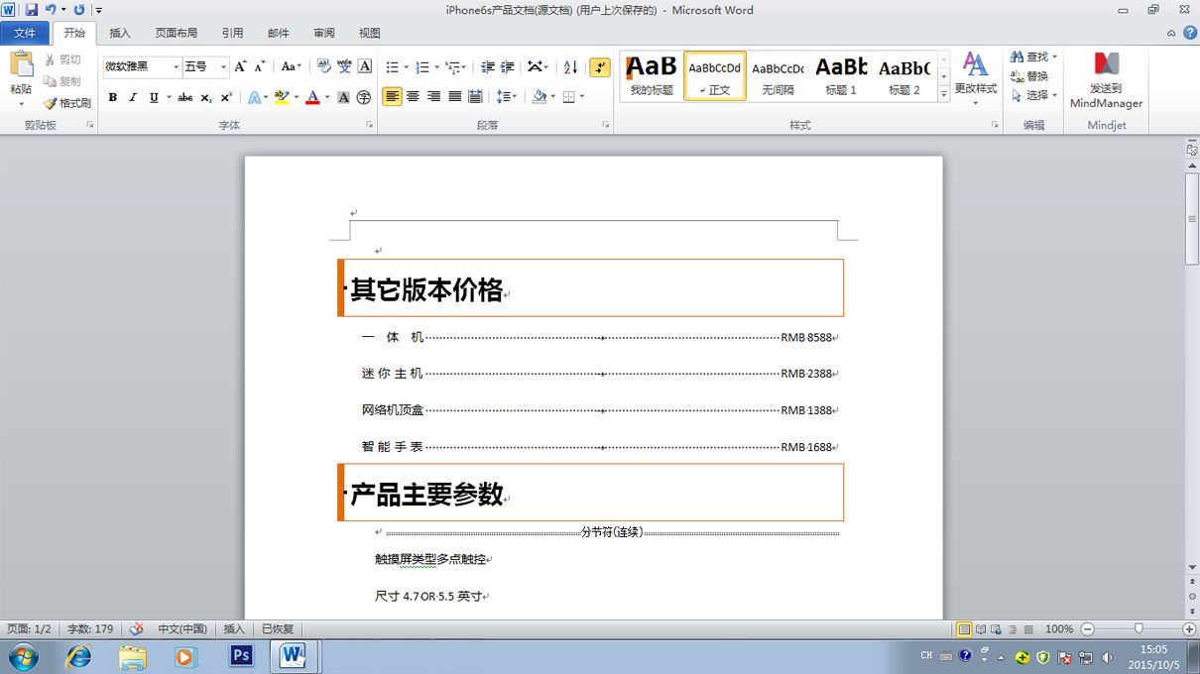Open the phonetic guide (拼音 文) tool
This screenshot has height=674, width=1200.
coord(344,66)
